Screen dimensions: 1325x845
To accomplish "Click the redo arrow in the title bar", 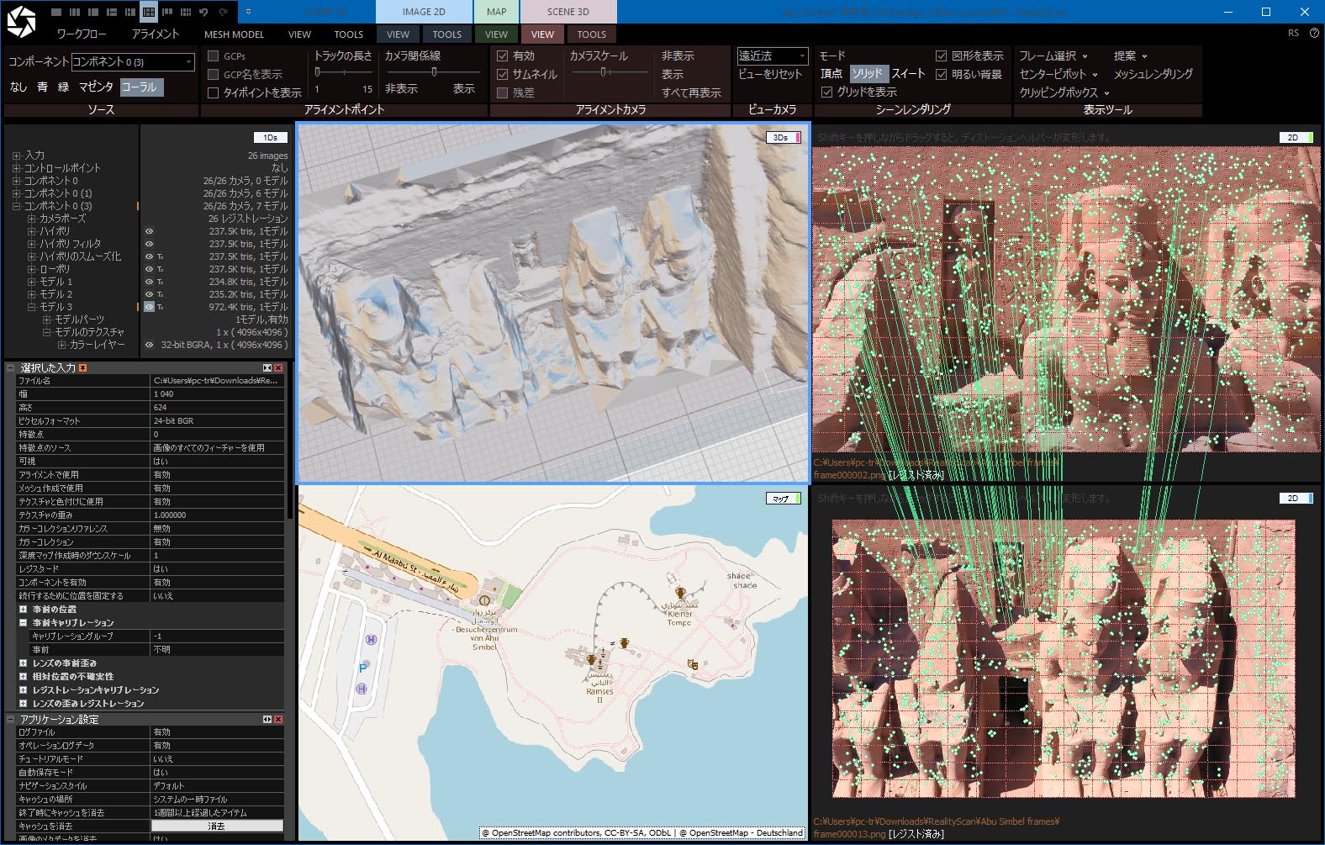I will pyautogui.click(x=223, y=12).
